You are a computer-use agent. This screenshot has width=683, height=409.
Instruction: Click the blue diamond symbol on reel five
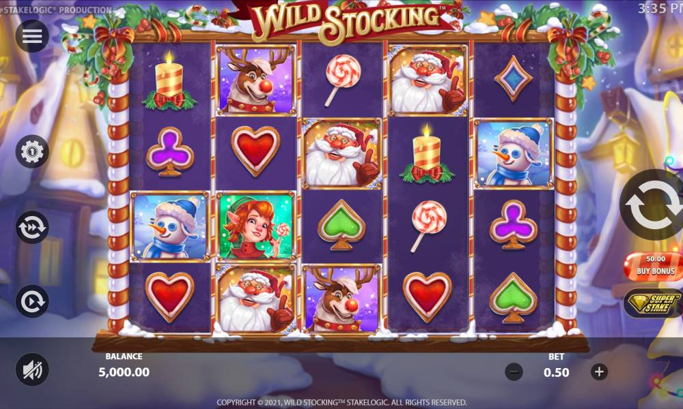point(514,78)
